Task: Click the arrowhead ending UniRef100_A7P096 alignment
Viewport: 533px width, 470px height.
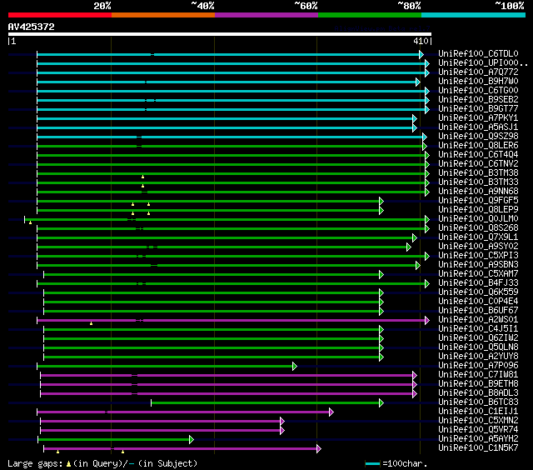Action: 295,367
